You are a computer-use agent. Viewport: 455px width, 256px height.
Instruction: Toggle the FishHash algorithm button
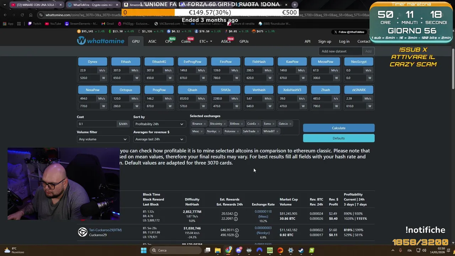pos(259,62)
